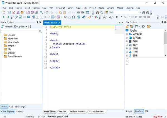Expand the 3D 对象 folder node
Viewport: 167px width, 118px height.
pos(127,38)
